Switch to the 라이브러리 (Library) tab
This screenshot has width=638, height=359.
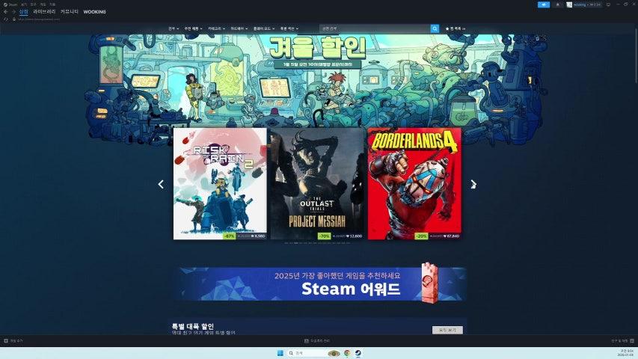click(x=44, y=12)
